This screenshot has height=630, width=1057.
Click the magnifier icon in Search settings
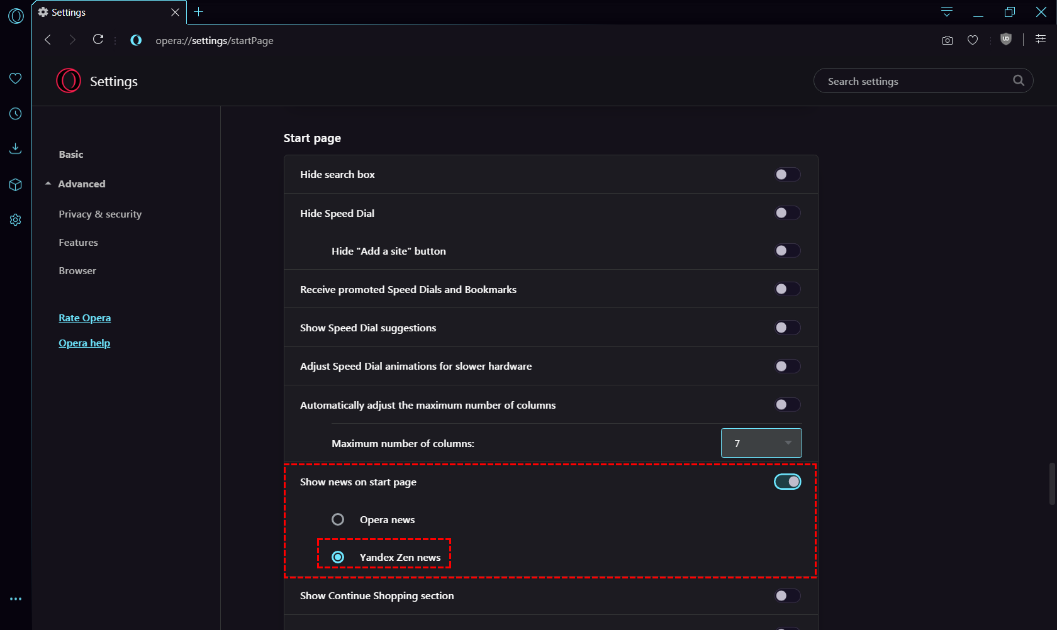(x=1019, y=80)
